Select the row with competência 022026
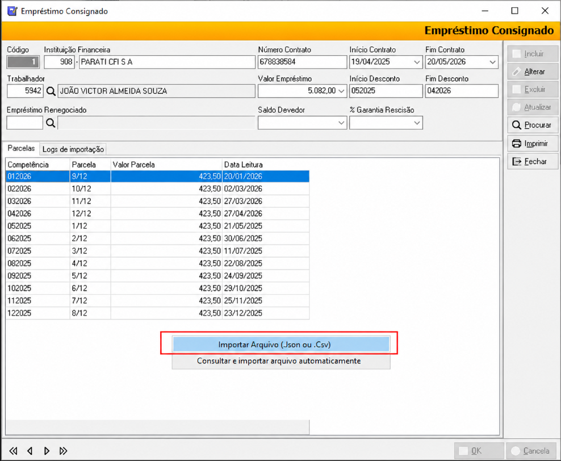Image resolution: width=561 pixels, height=461 pixels. pyautogui.click(x=157, y=189)
